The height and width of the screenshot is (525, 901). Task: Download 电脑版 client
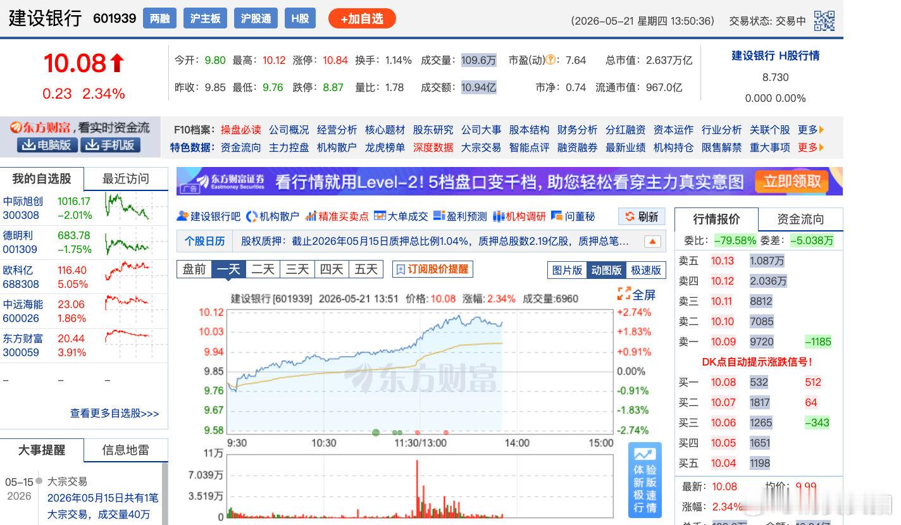click(48, 145)
